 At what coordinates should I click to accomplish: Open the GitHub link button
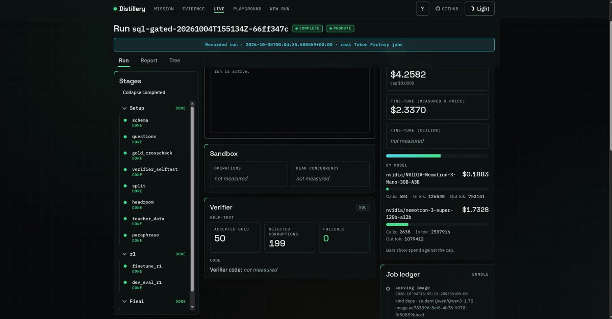[447, 9]
